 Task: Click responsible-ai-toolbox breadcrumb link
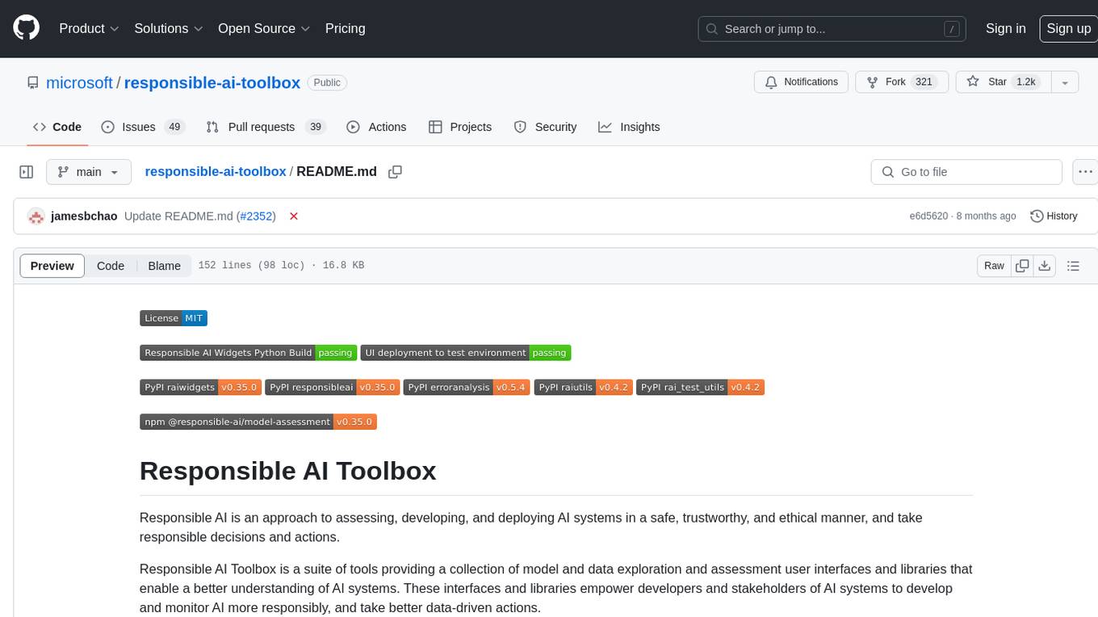pyautogui.click(x=216, y=171)
